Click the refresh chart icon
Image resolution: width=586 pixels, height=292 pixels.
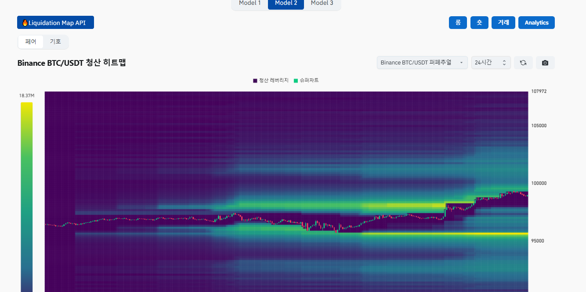(523, 63)
